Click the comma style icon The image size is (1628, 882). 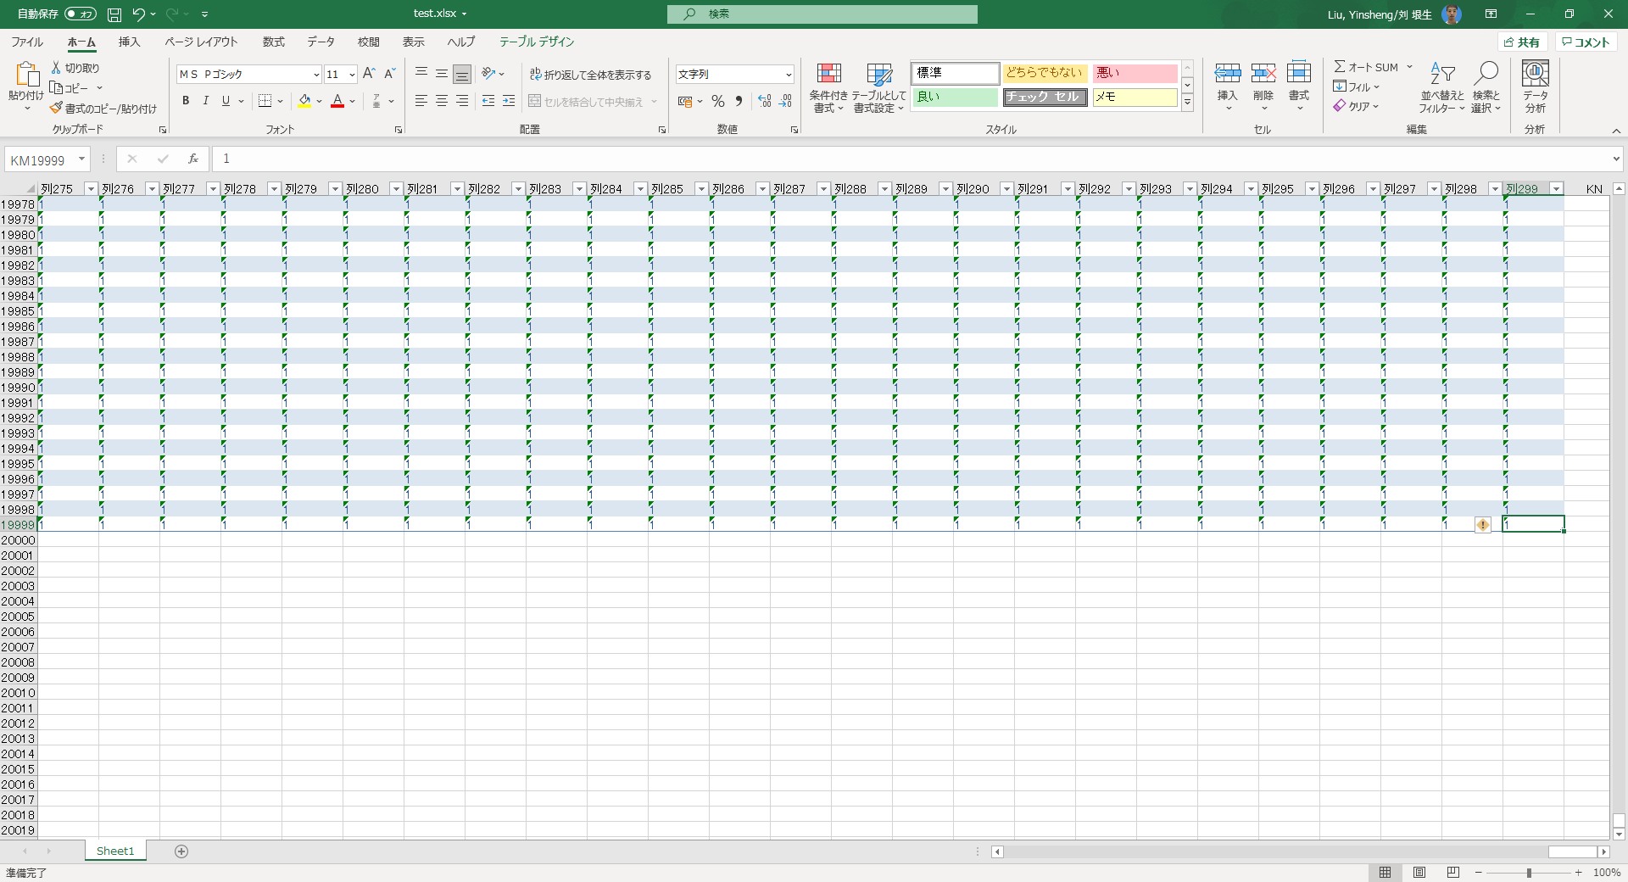(738, 101)
